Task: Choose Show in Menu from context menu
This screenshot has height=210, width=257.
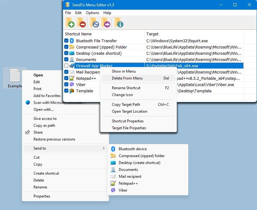Action: 139,71
